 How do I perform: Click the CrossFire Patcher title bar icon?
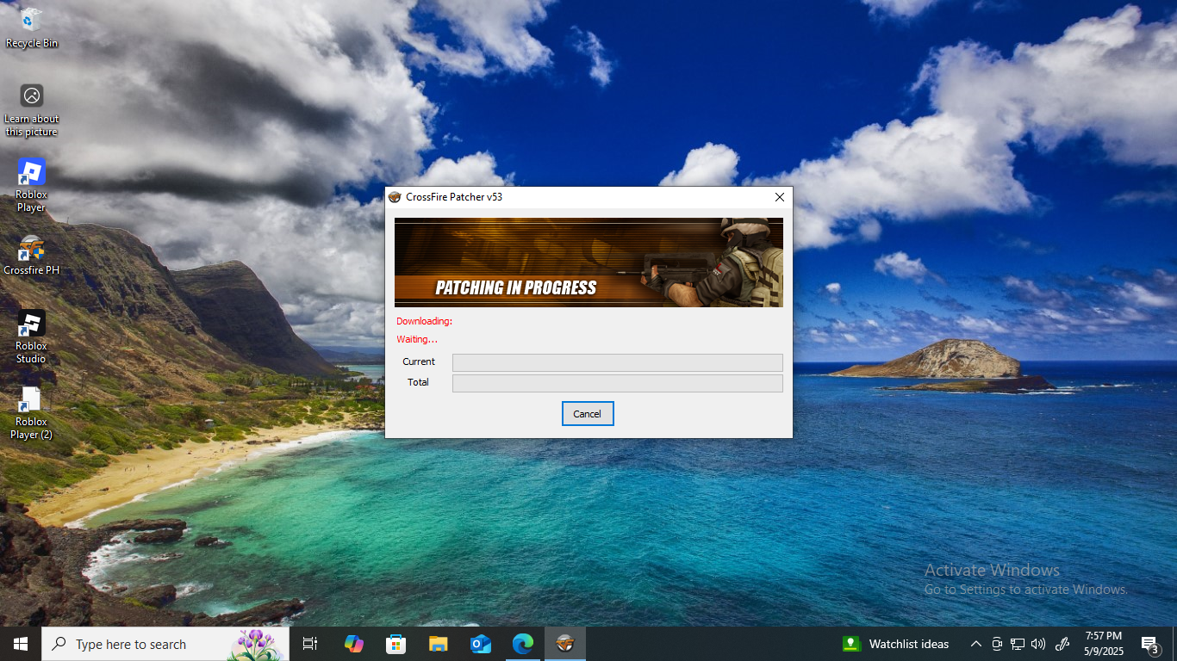(395, 197)
